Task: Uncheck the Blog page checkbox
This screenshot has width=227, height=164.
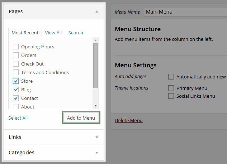Action: pos(16,90)
